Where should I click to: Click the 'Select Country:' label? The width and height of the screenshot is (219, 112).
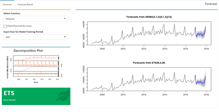(12, 13)
